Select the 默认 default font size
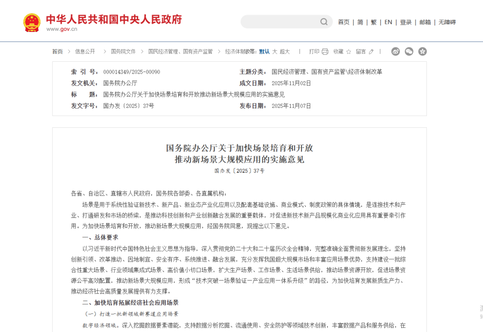Image resolution: width=483 pixels, height=332 pixels. [264, 51]
